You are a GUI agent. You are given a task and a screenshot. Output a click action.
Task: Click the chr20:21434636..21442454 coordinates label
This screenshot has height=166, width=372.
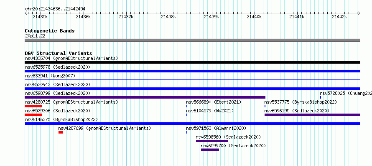55,9
